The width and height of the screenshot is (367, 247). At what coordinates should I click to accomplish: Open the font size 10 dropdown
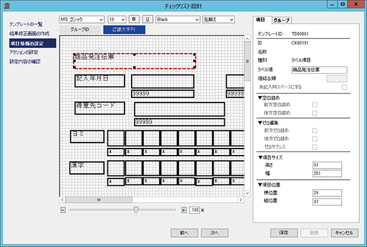pos(117,19)
